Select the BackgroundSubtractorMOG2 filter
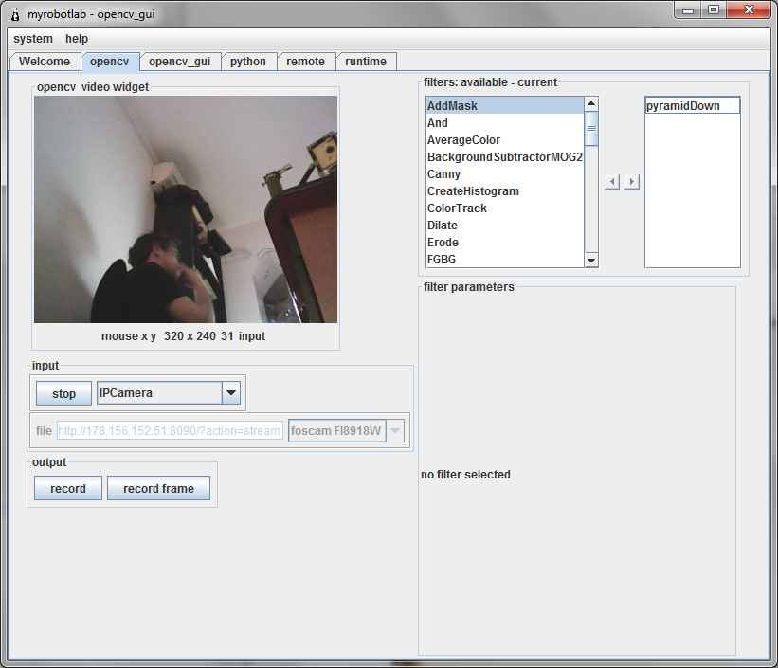 coord(505,157)
